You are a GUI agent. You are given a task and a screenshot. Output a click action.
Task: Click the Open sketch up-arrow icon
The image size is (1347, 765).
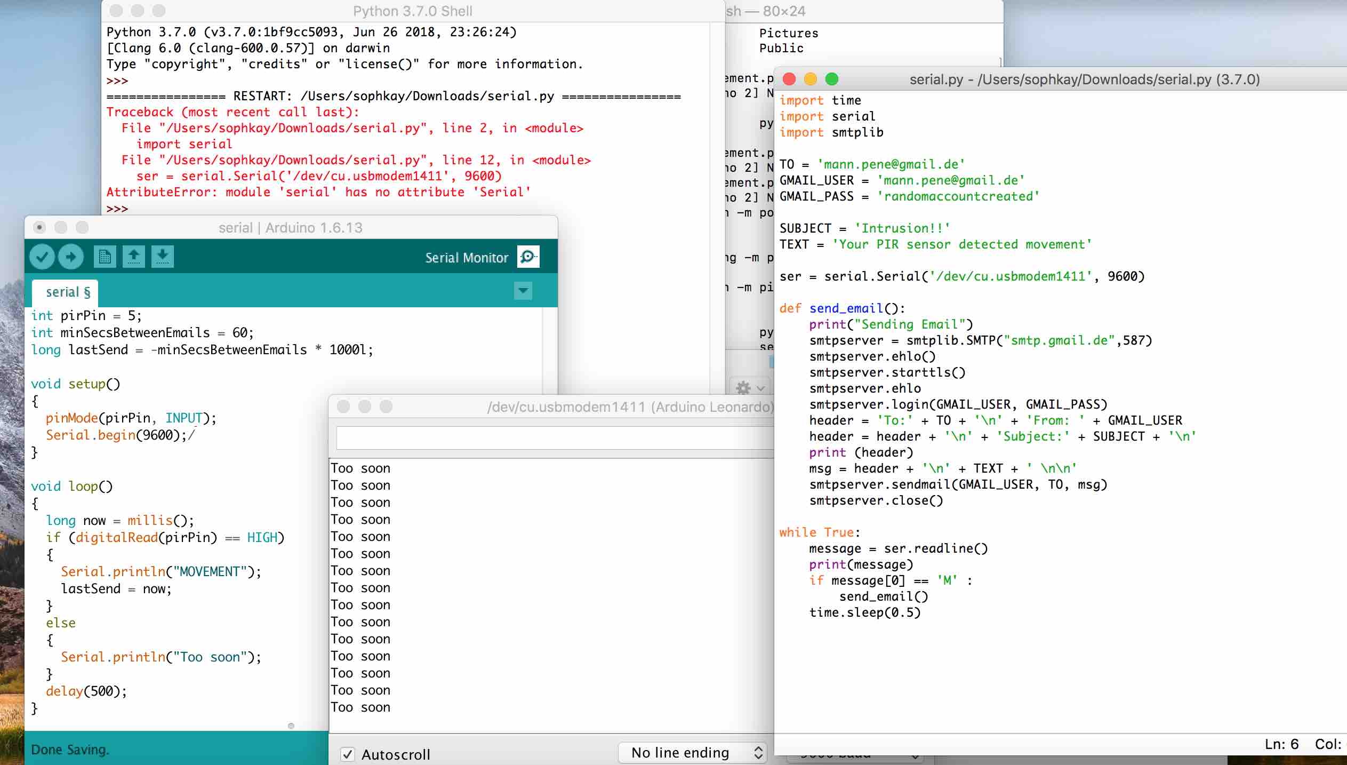click(134, 257)
